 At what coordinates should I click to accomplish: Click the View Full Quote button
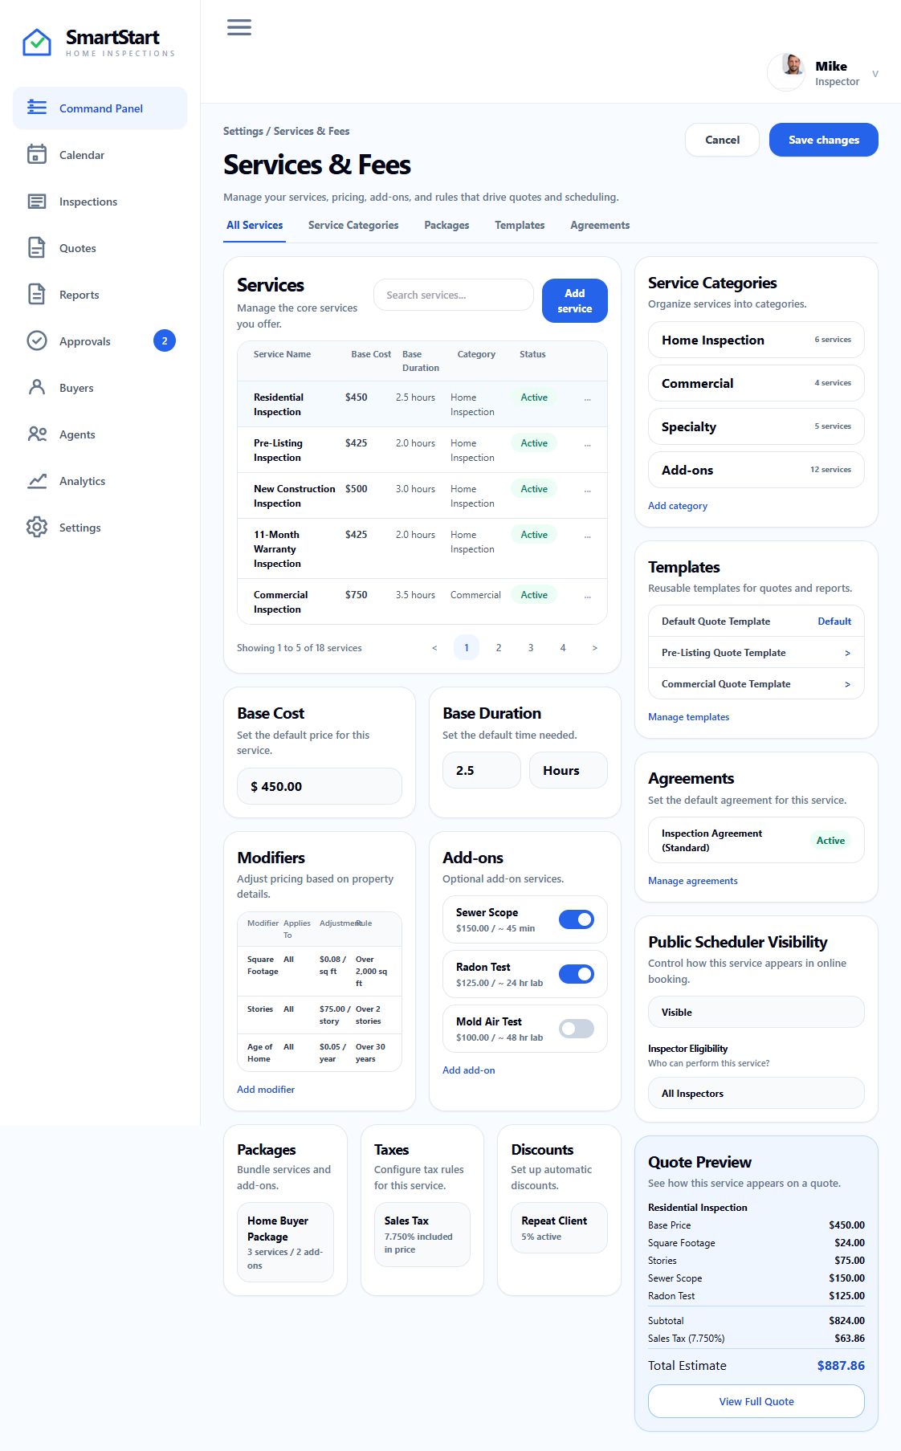pos(756,1401)
